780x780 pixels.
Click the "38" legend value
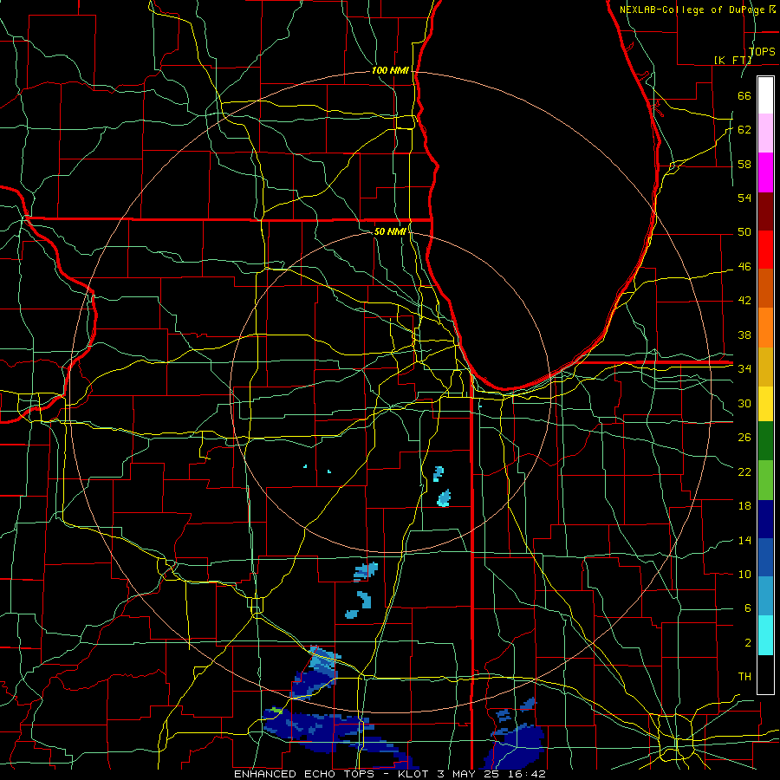pos(744,335)
